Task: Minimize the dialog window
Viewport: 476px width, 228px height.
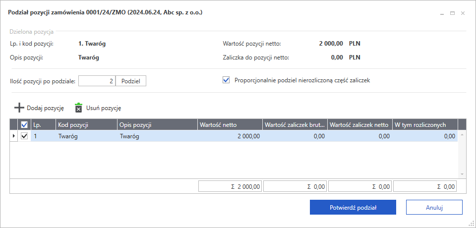Action: (x=442, y=13)
